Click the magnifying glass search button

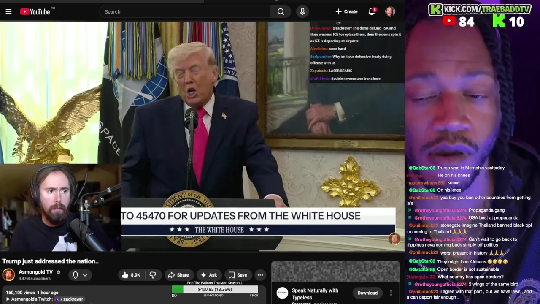pyautogui.click(x=281, y=12)
